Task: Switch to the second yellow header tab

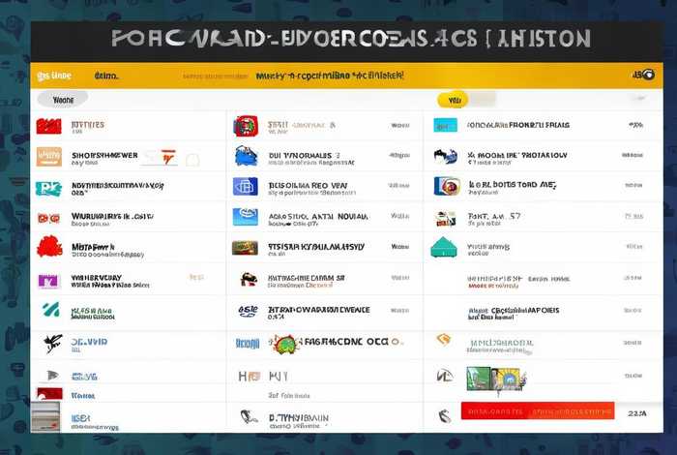Action: [x=104, y=74]
